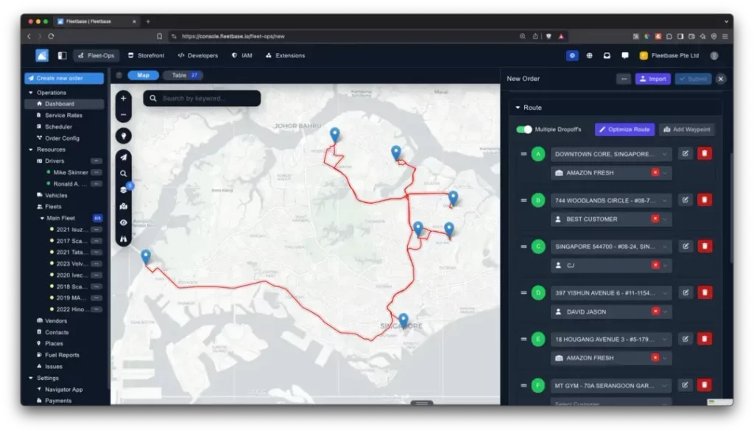Open the chat bubble icon in header
This screenshot has width=754, height=433.
[624, 55]
